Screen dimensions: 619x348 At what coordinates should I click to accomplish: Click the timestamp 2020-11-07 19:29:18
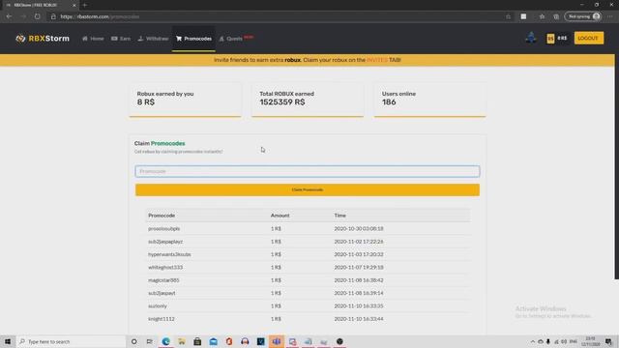pyautogui.click(x=359, y=268)
